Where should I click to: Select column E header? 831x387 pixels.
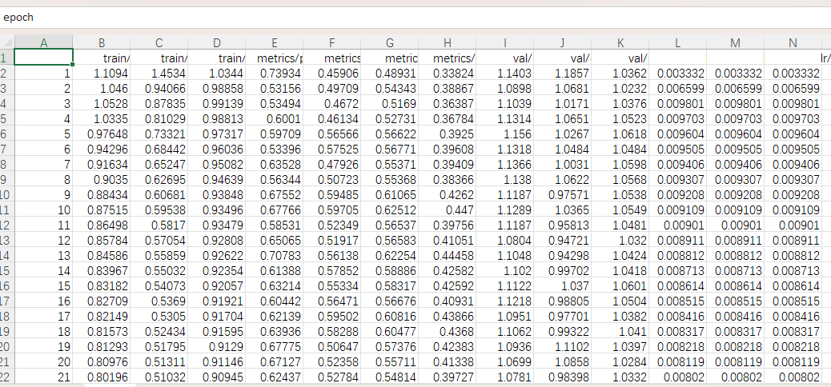274,42
